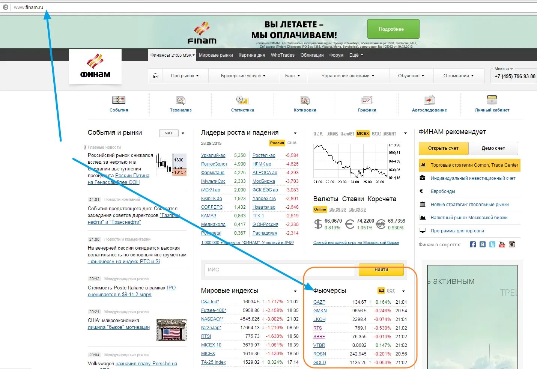Open the Личный кабинет icon
537x369 pixels.
coord(492,100)
